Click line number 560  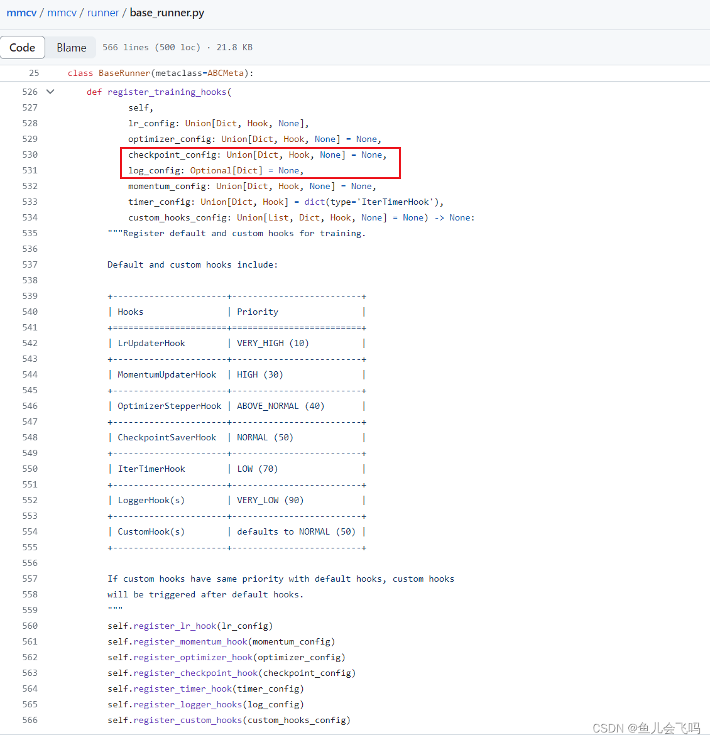click(30, 626)
